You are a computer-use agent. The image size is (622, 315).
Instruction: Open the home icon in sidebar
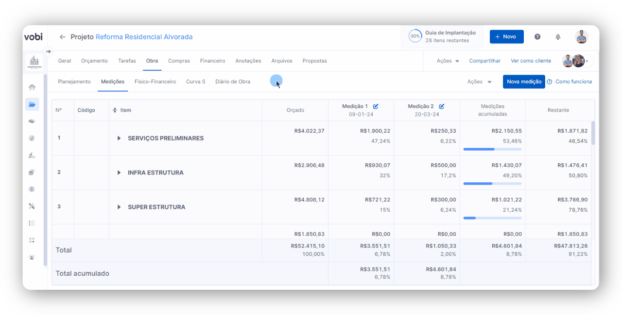coord(32,87)
